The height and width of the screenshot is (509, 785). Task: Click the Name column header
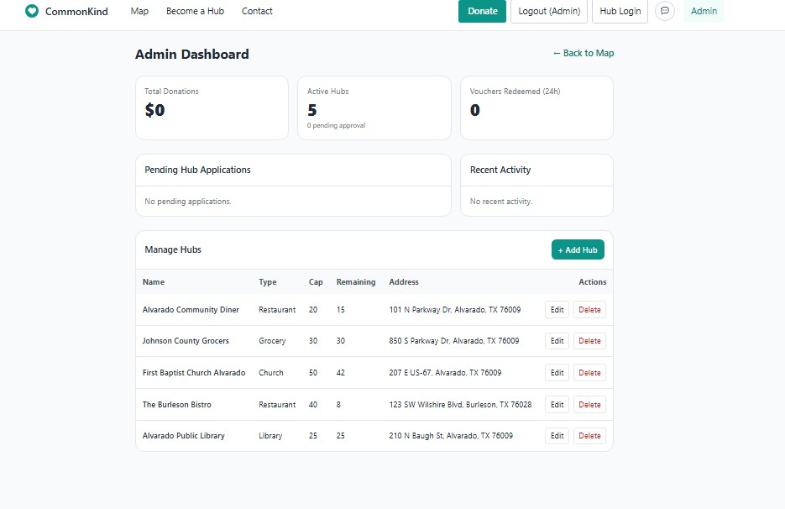click(153, 282)
